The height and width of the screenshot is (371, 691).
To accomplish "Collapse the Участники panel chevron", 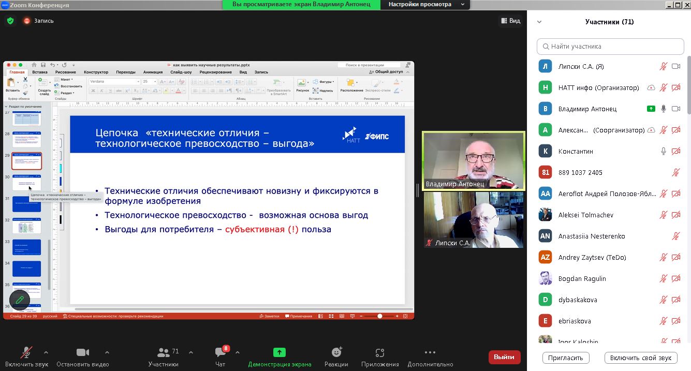I will tap(539, 22).
